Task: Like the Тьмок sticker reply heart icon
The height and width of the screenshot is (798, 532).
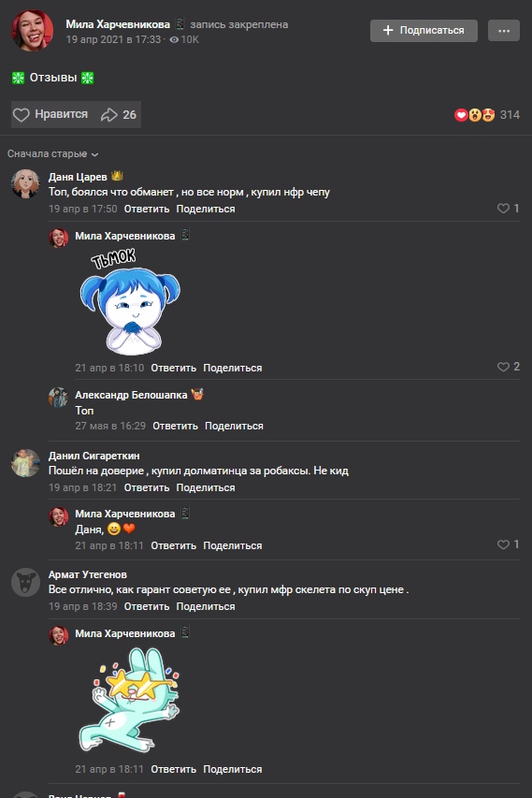Action: (503, 367)
